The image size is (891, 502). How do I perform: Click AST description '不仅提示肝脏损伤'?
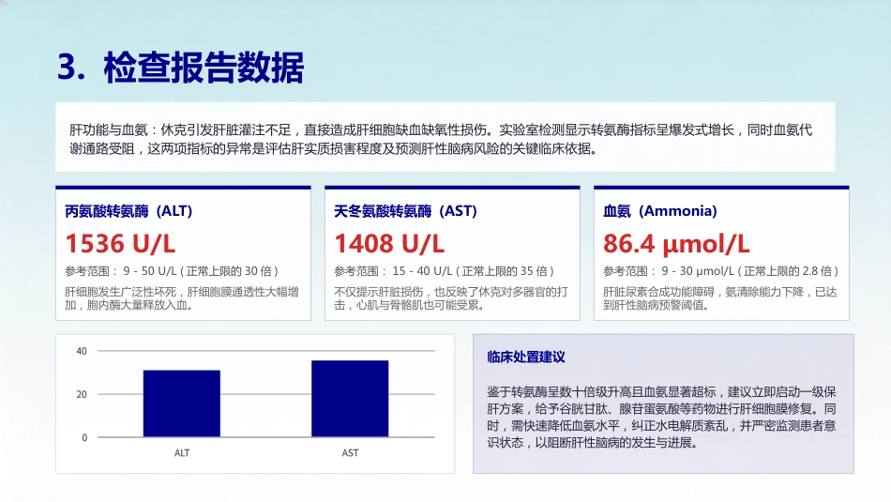tap(451, 298)
